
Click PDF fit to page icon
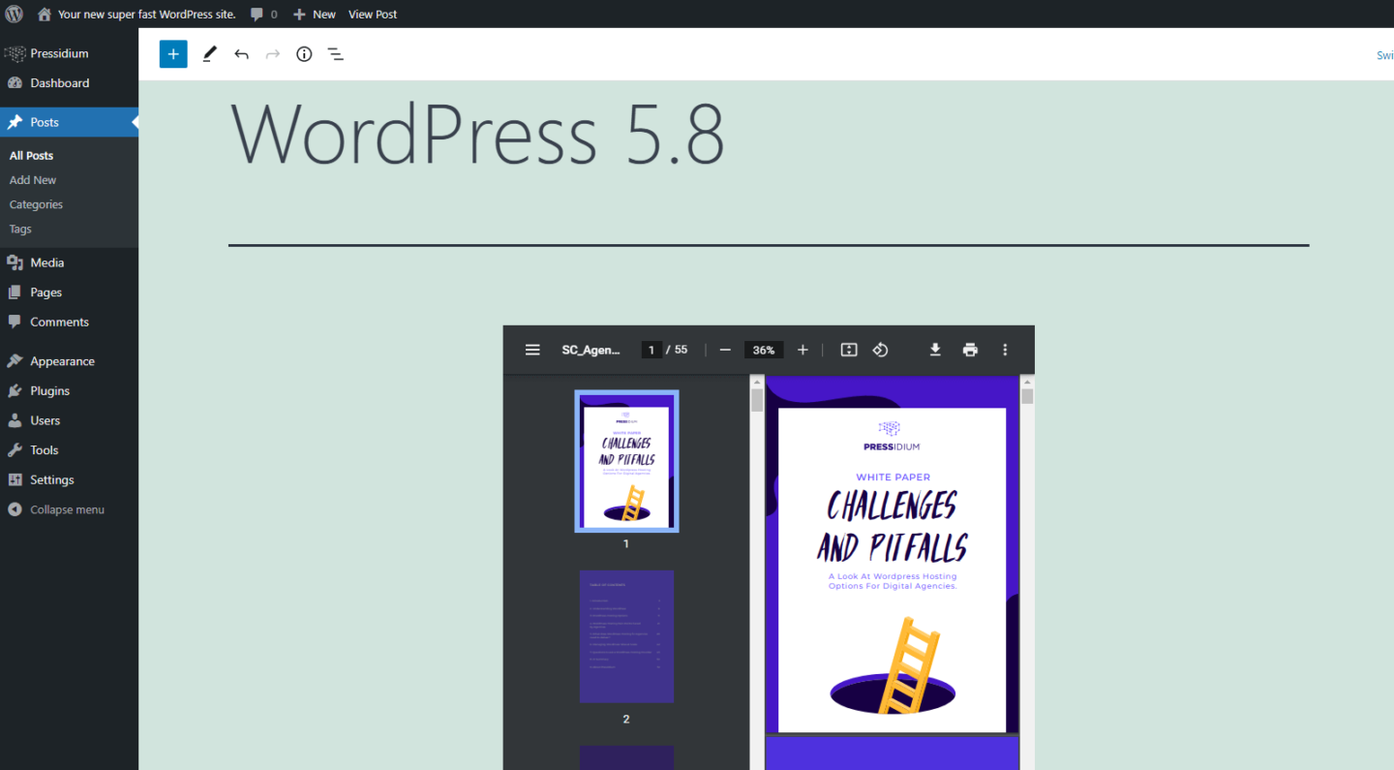coord(849,350)
